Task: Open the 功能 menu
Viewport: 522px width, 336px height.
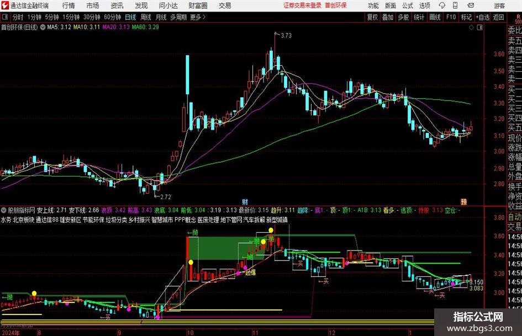Action: coord(373,6)
